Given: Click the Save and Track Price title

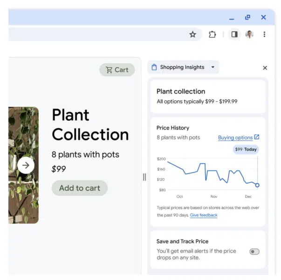Looking at the screenshot, I should coord(182,241).
